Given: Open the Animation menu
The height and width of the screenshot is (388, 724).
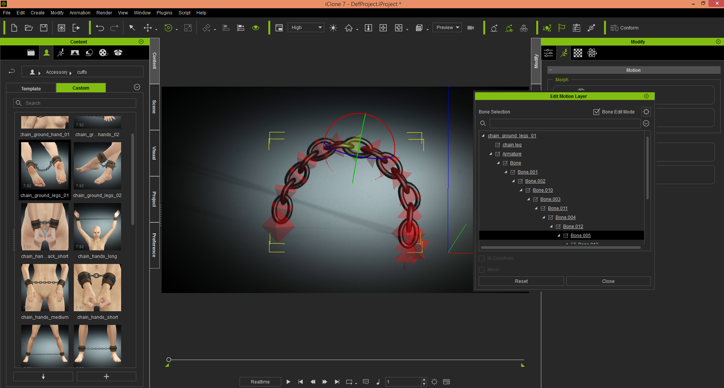Looking at the screenshot, I should pos(80,13).
